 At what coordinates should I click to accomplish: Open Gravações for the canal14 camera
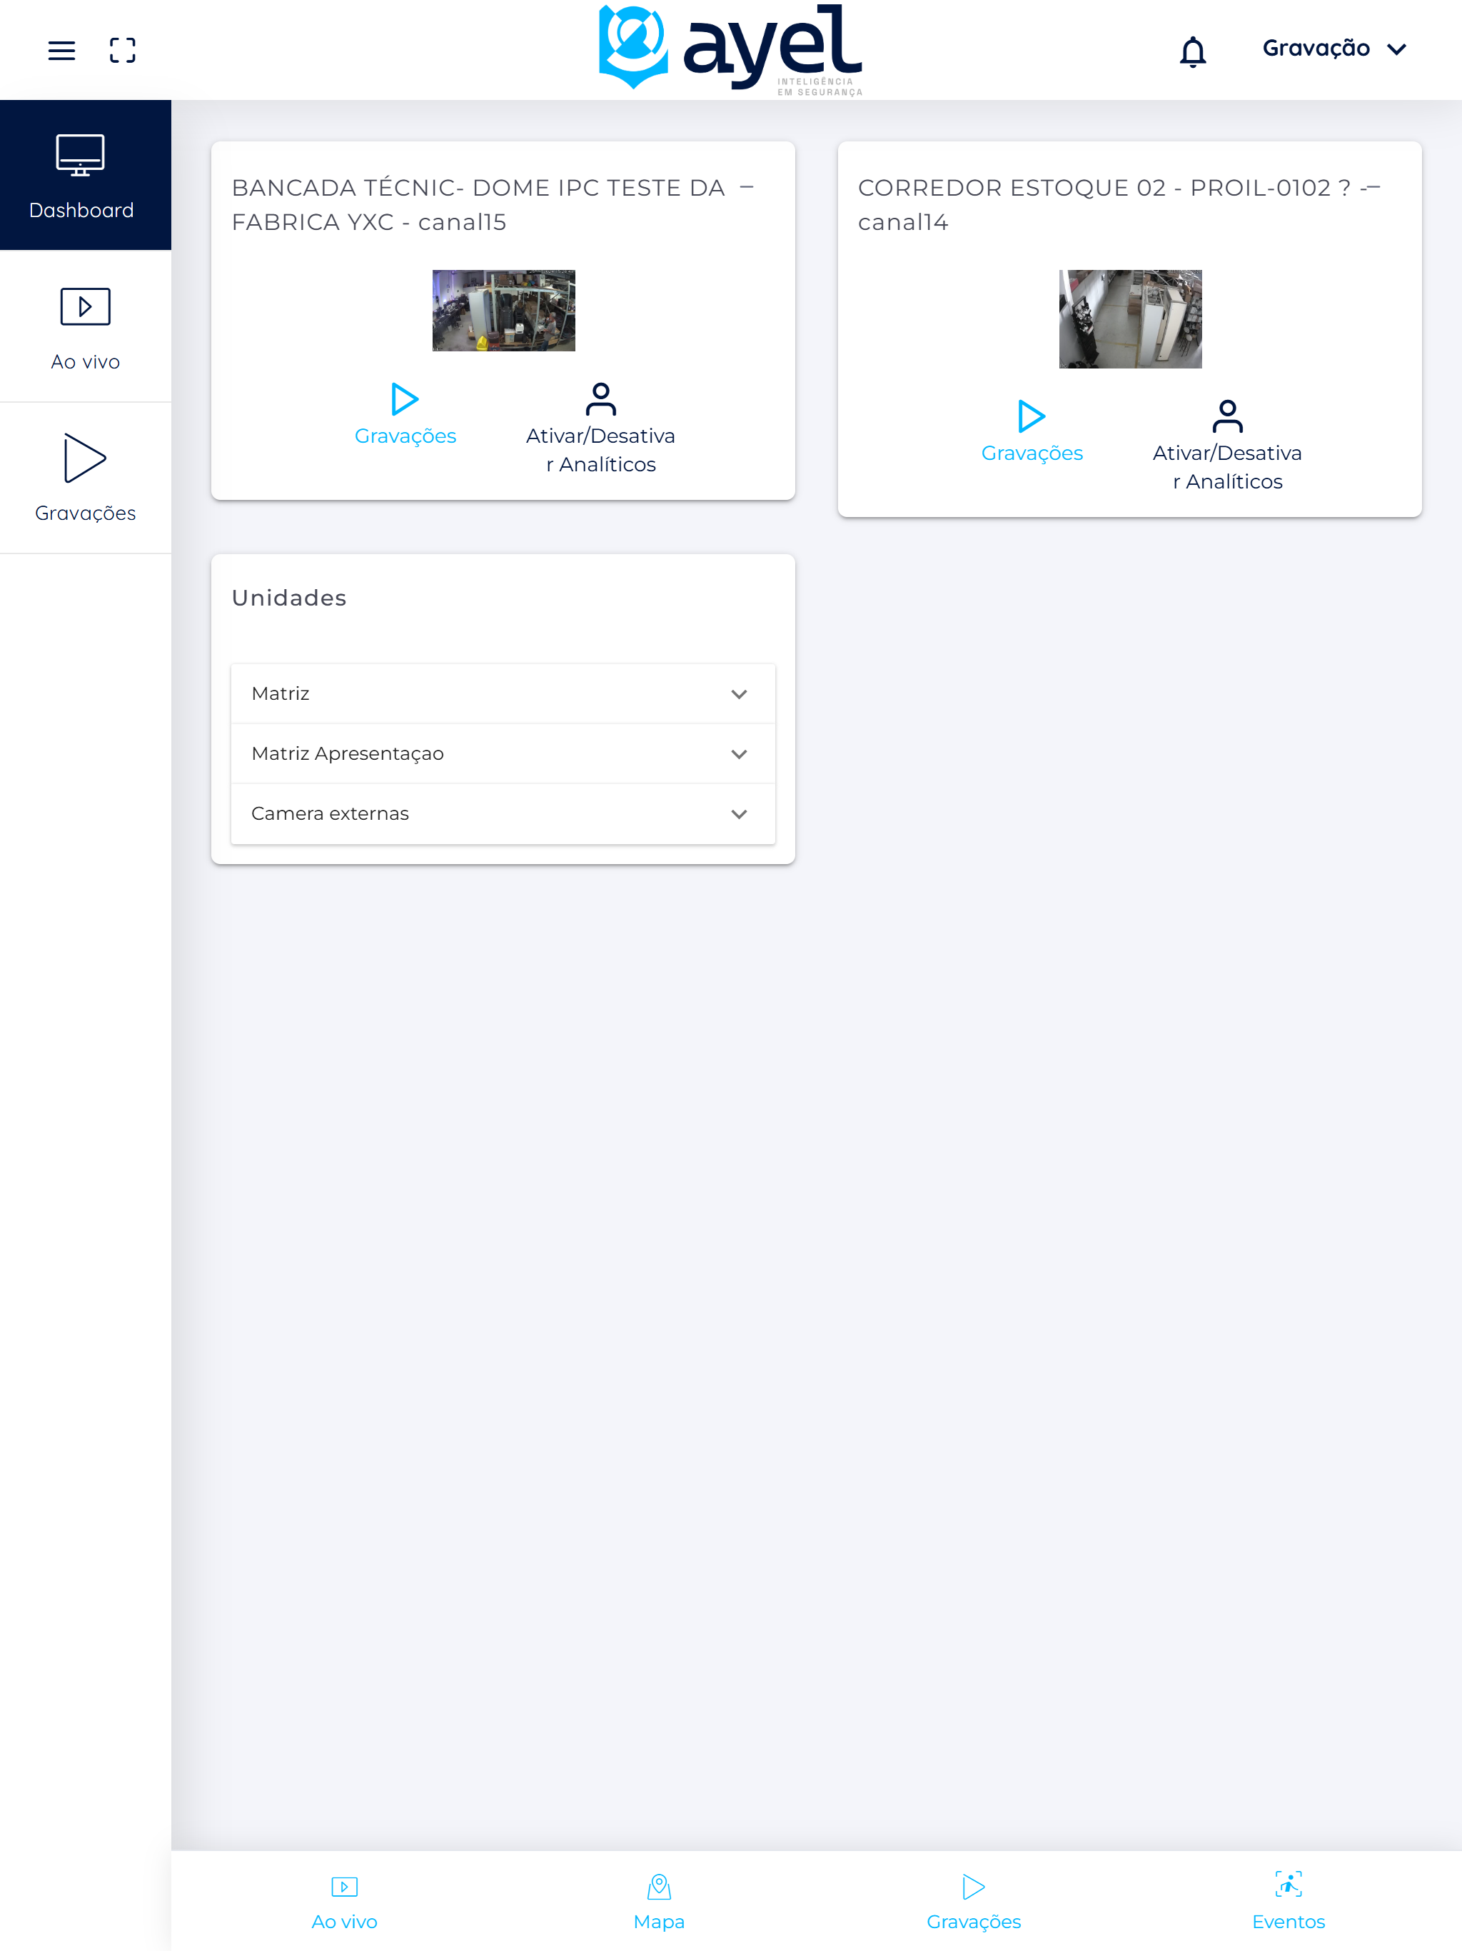click(1032, 432)
